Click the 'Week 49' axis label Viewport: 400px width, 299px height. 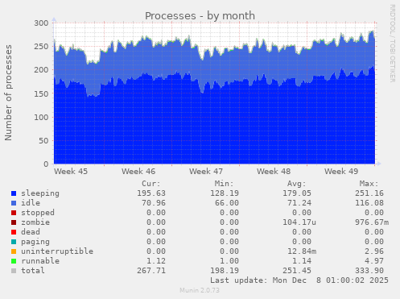(x=341, y=172)
